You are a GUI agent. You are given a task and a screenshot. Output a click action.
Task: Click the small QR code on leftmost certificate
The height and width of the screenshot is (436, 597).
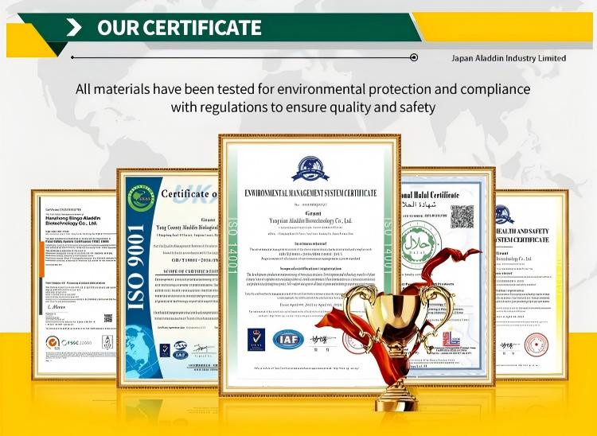[108, 318]
